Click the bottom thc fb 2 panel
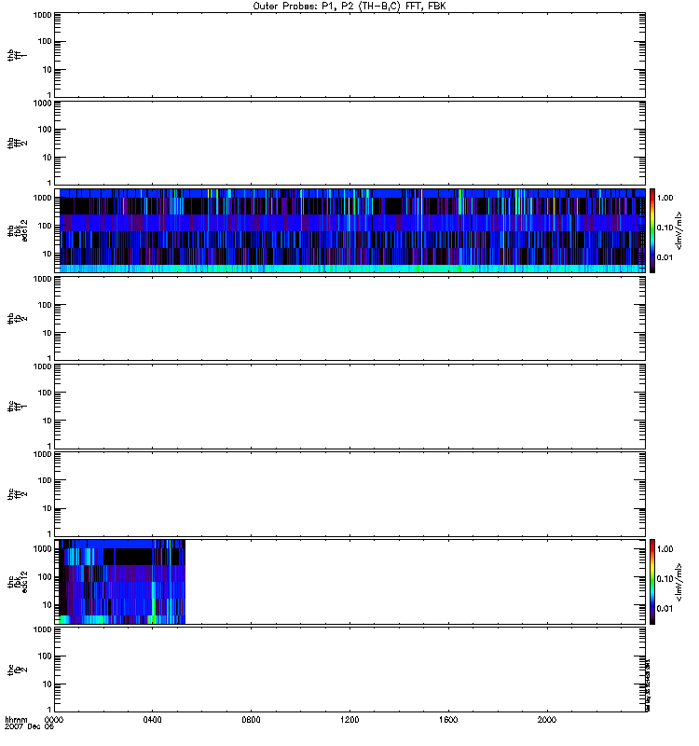 349,669
